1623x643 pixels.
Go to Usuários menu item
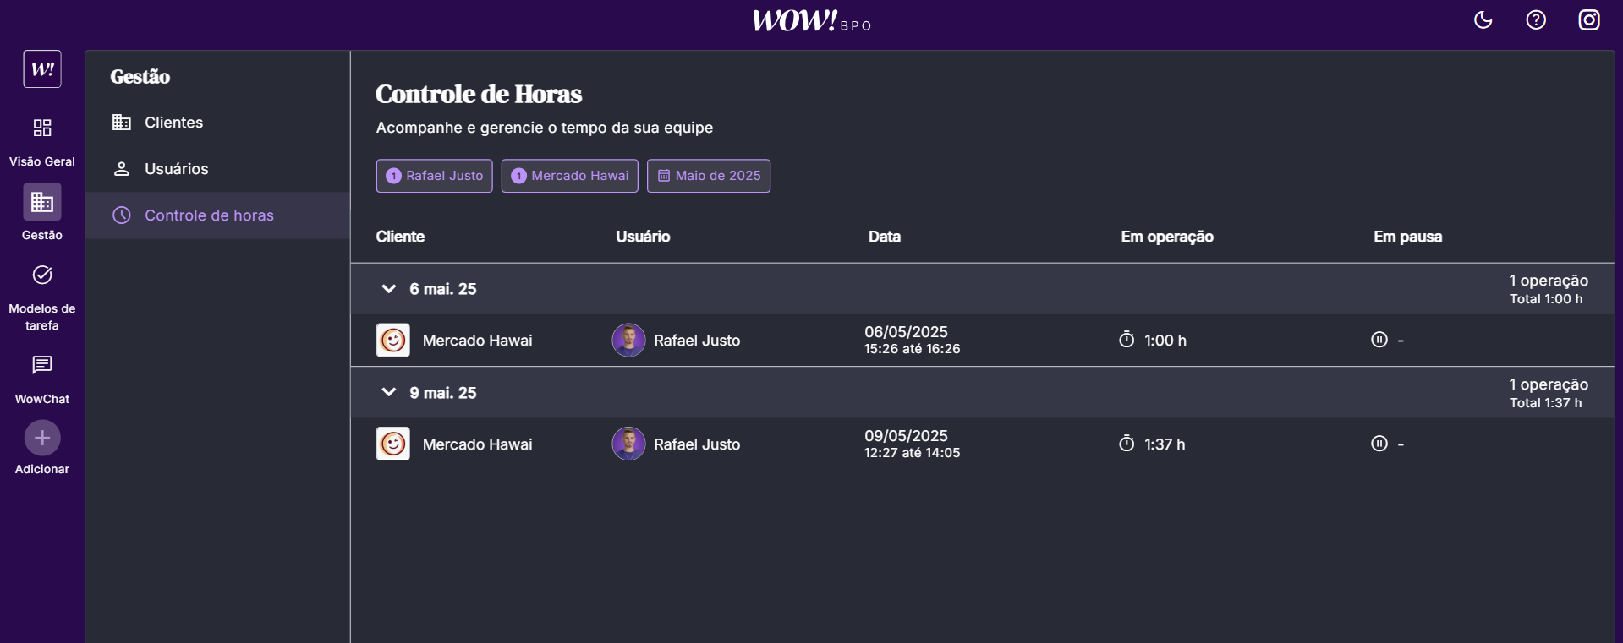[176, 169]
